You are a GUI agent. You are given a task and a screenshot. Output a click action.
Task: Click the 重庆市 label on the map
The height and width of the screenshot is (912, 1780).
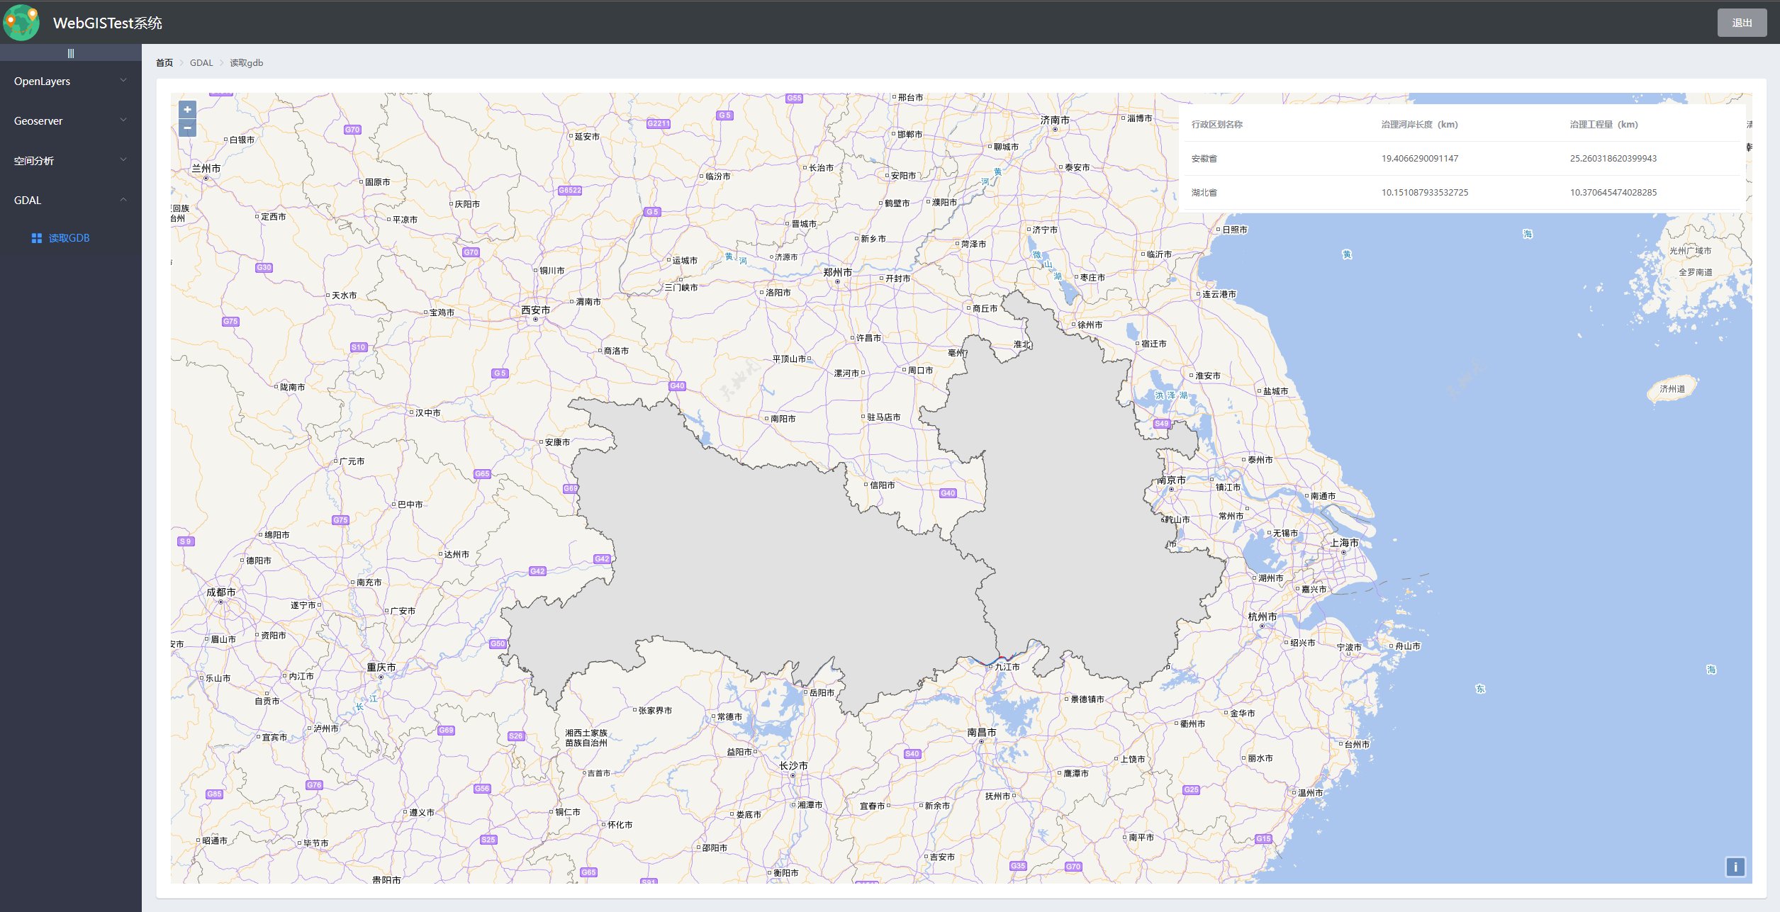pyautogui.click(x=381, y=667)
